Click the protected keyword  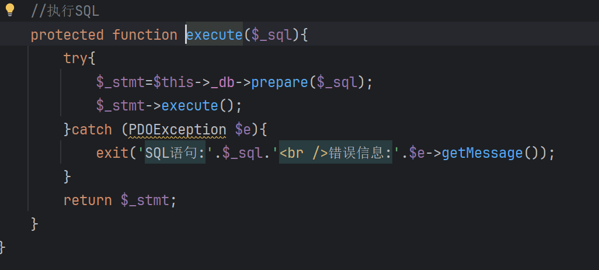67,35
